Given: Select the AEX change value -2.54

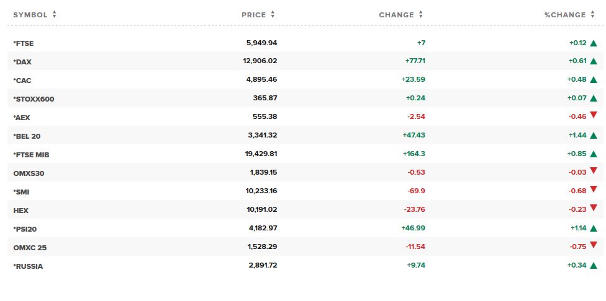Looking at the screenshot, I should (x=417, y=116).
